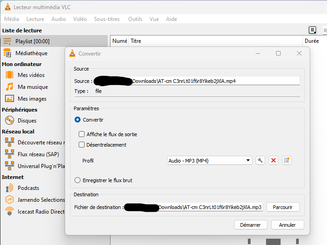Click the Démarrer button
327x245 pixels.
click(x=251, y=225)
